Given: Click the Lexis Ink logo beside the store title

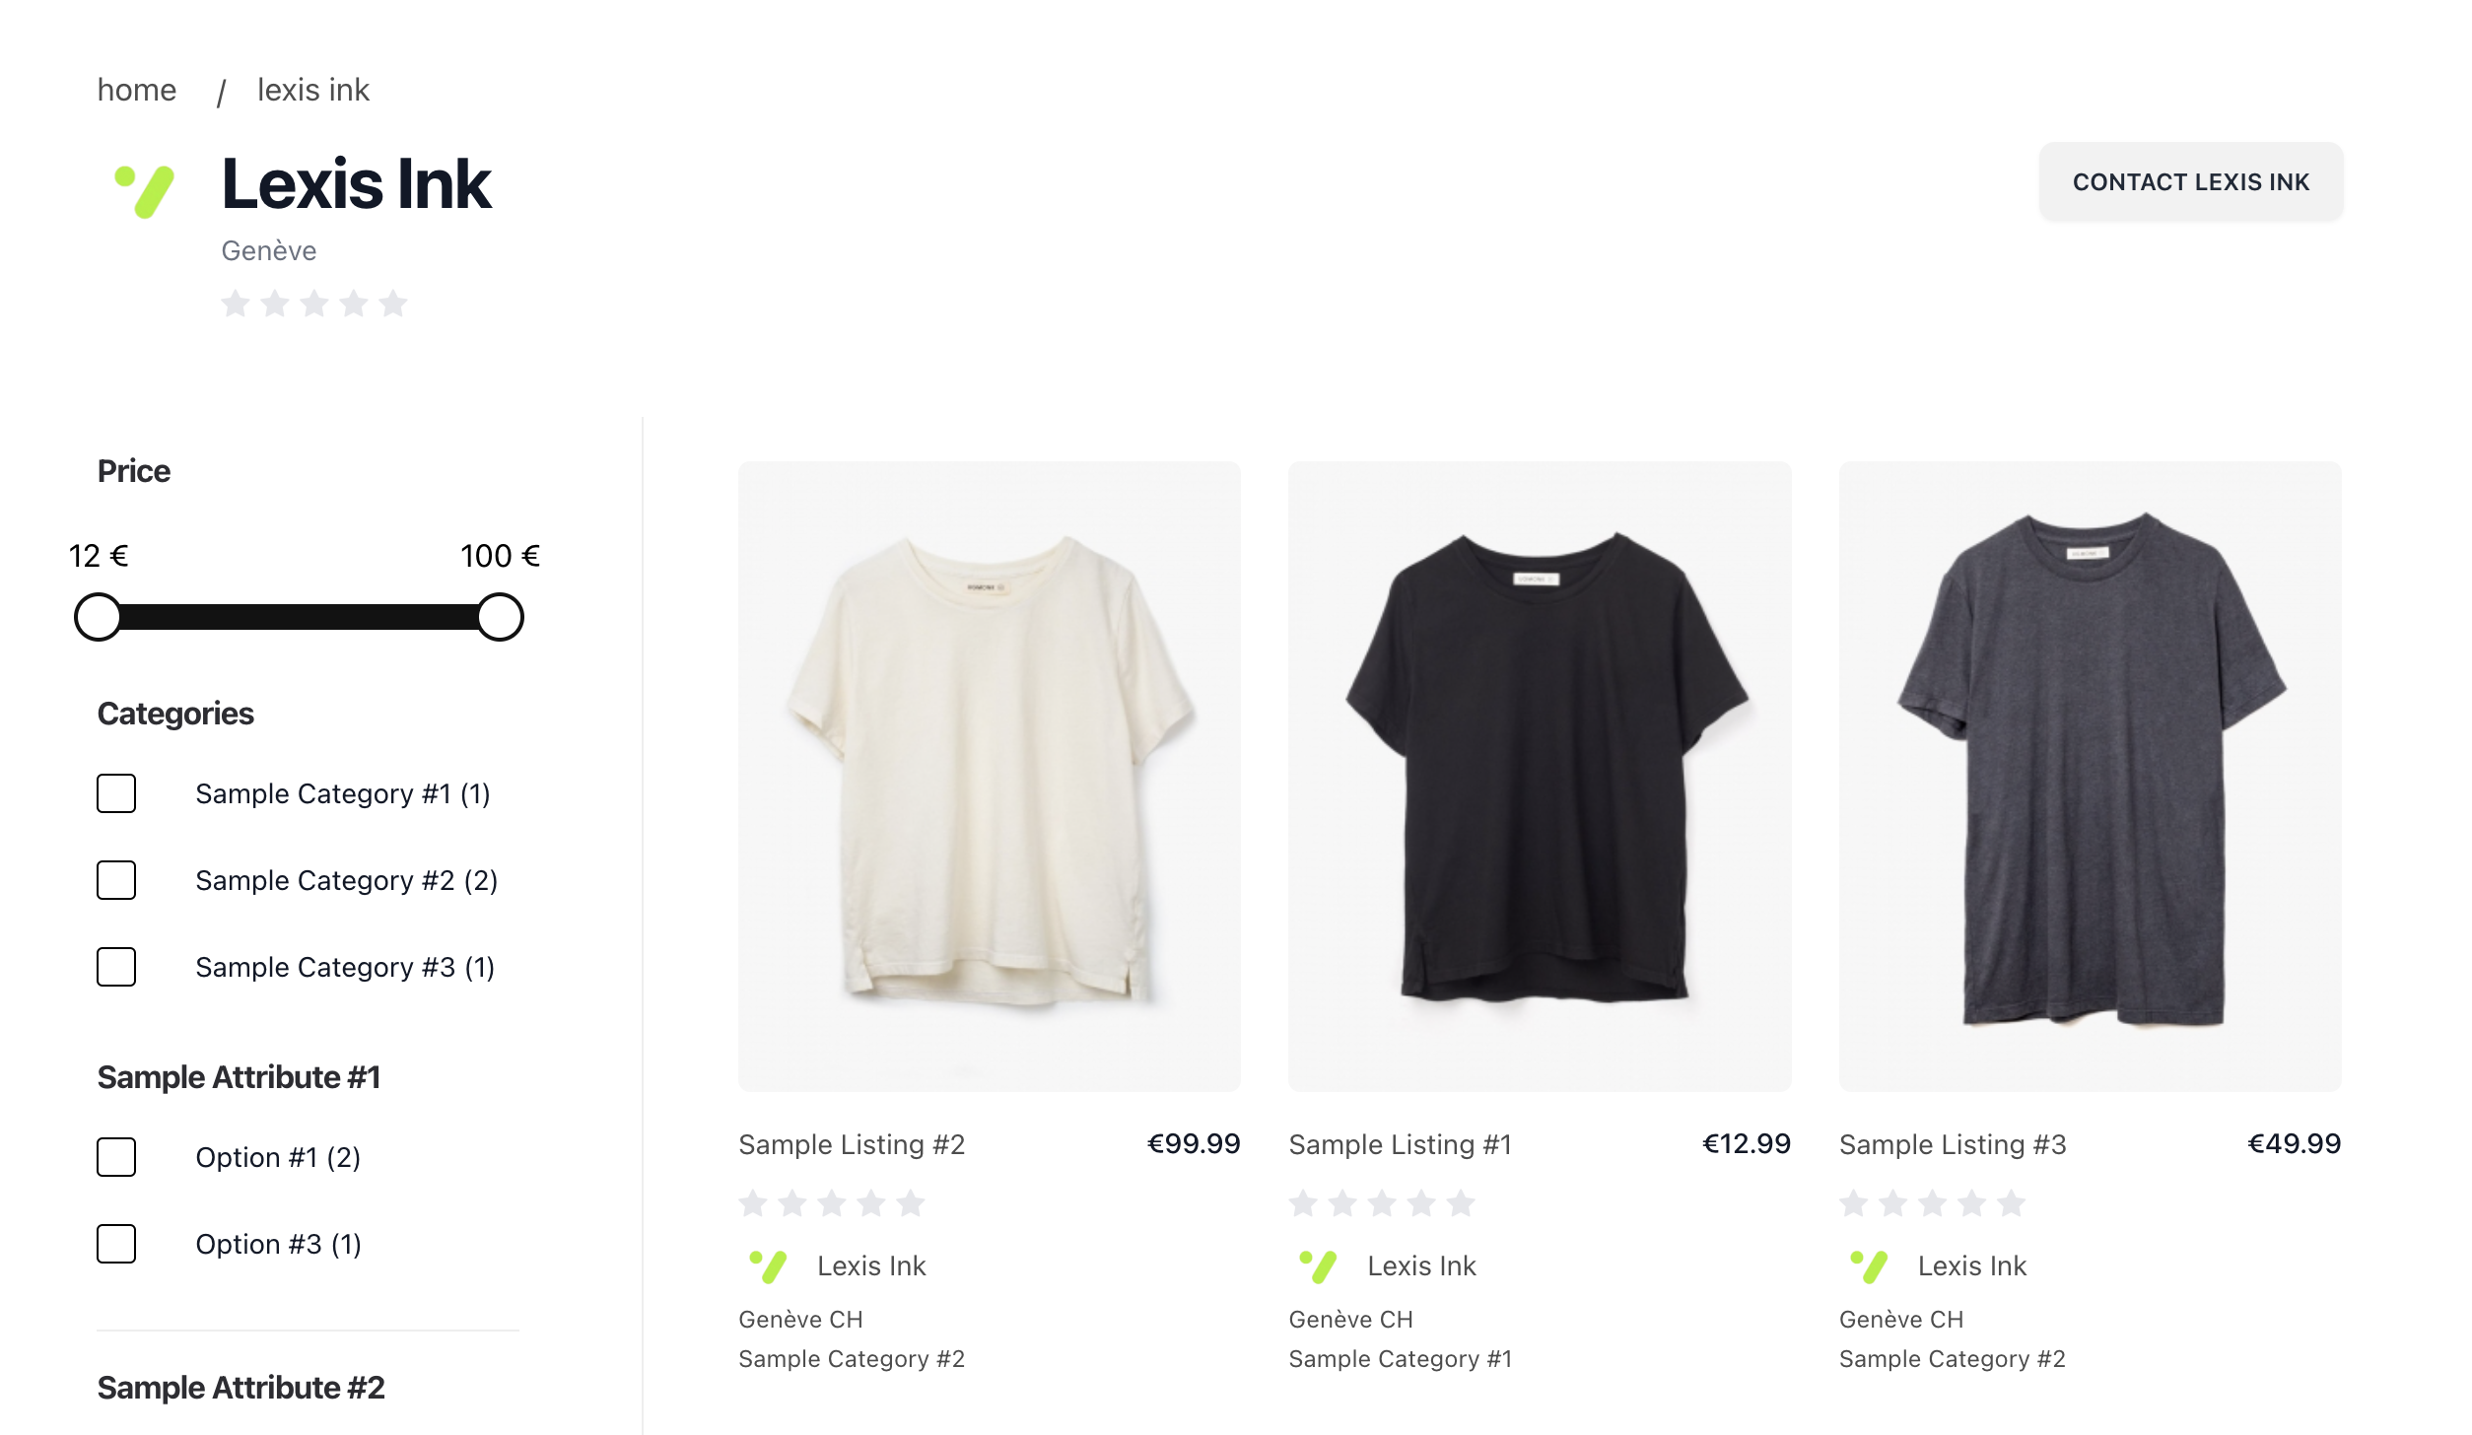Looking at the screenshot, I should click(x=145, y=191).
